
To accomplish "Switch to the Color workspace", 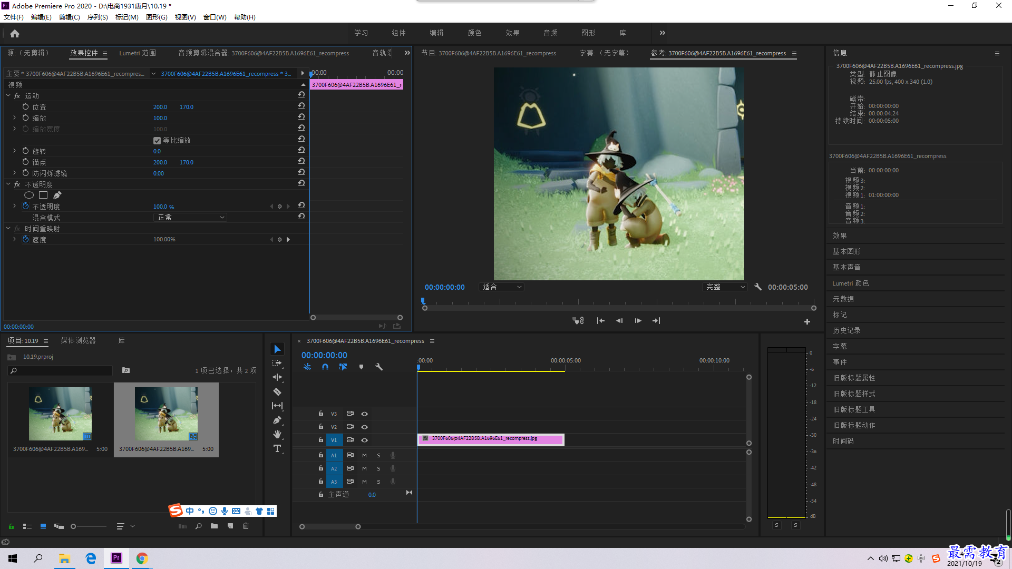I will 474,33.
